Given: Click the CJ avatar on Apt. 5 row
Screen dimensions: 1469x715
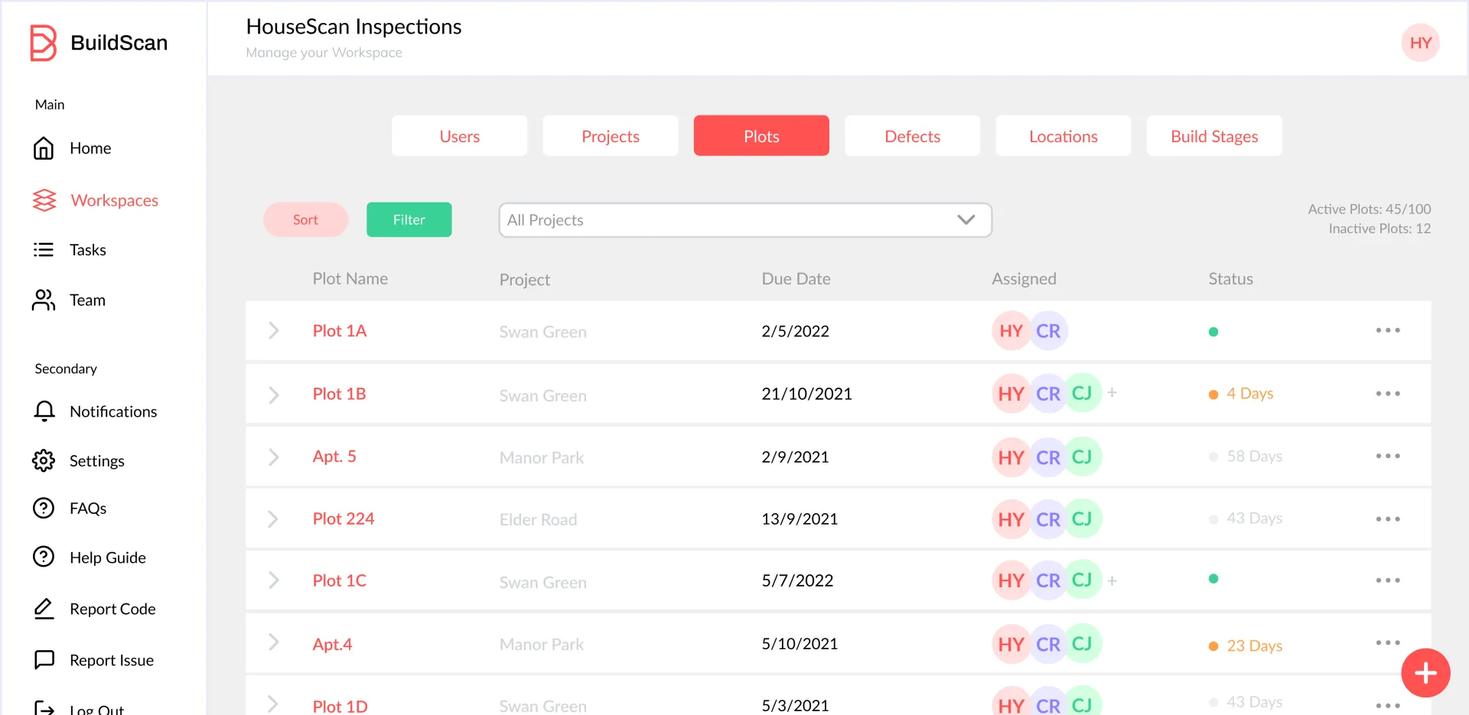Looking at the screenshot, I should tap(1083, 457).
